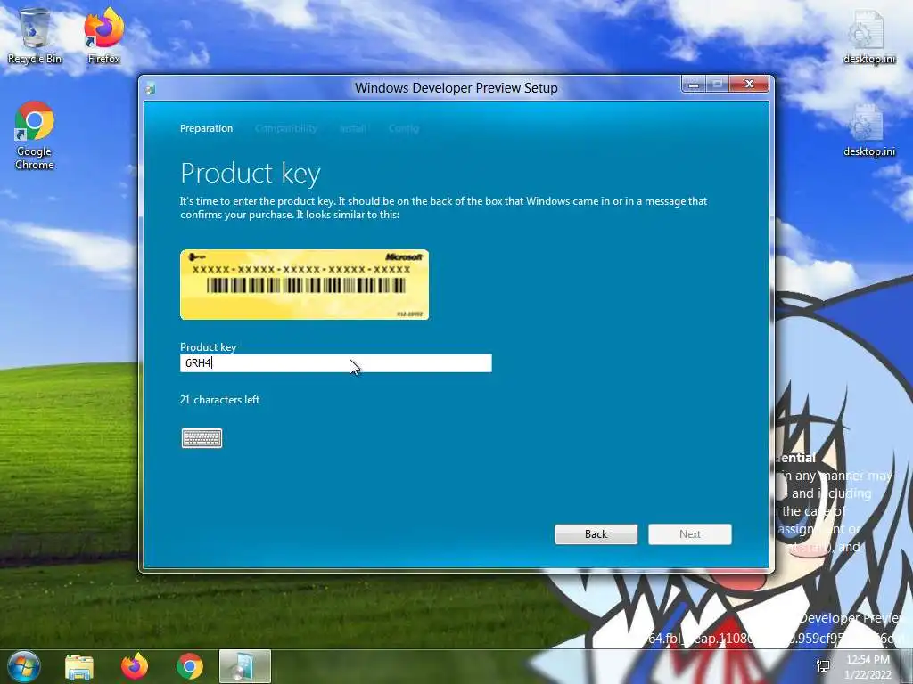The width and height of the screenshot is (913, 684).
Task: Click the greyed-out Next button
Action: pyautogui.click(x=689, y=534)
